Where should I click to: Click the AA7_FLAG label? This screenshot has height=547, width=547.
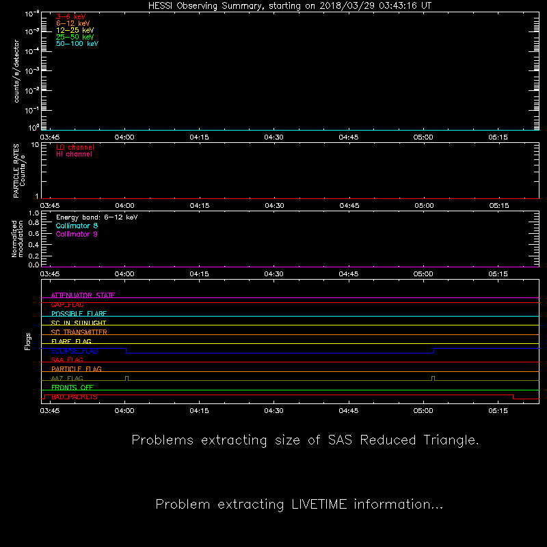click(x=67, y=378)
